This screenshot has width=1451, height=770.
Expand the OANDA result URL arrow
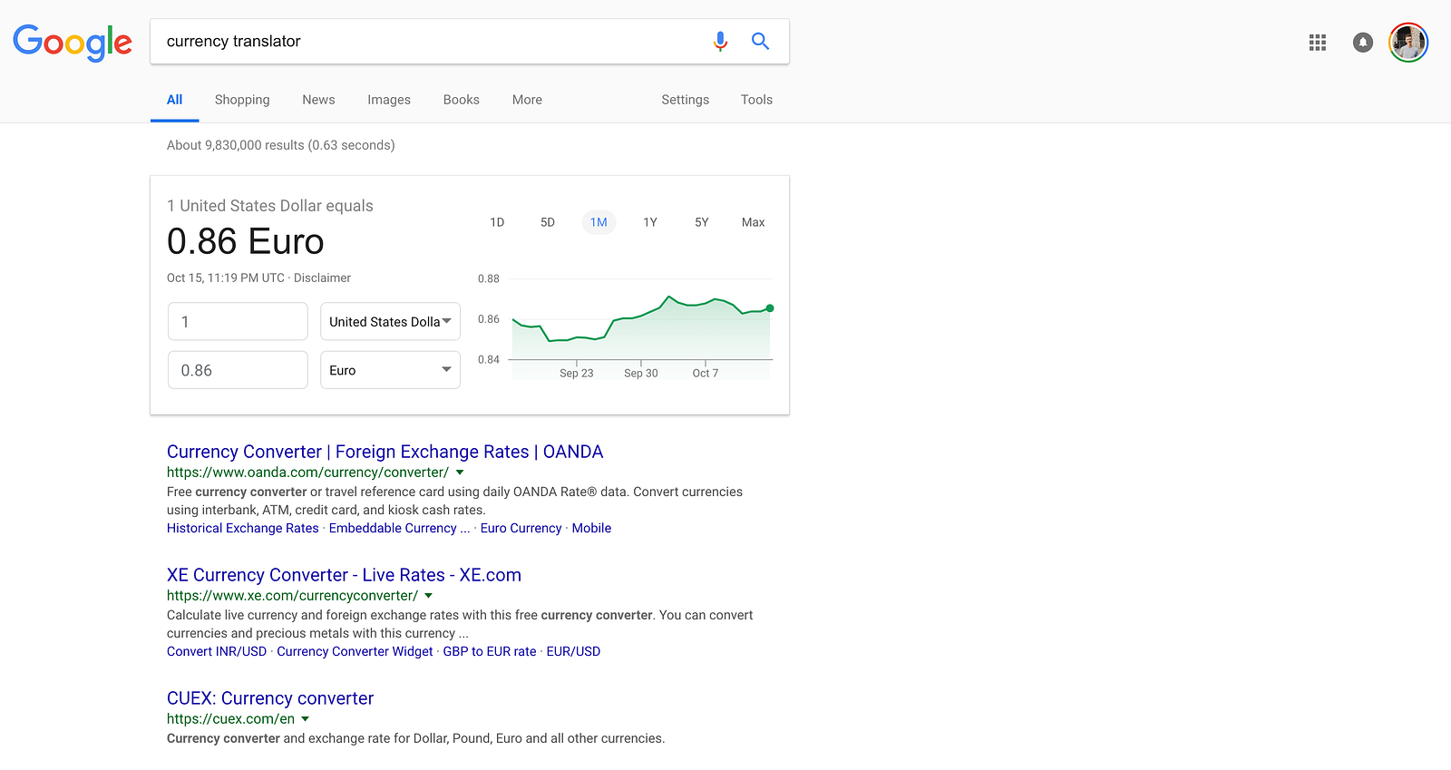pos(460,473)
